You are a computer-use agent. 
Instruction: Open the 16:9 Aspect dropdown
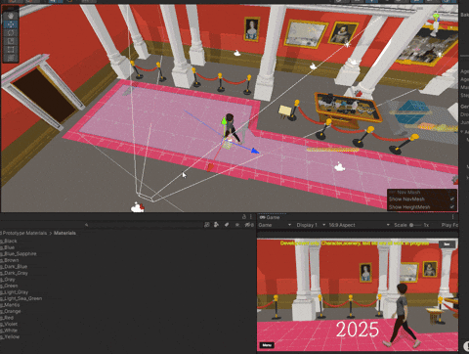360,225
